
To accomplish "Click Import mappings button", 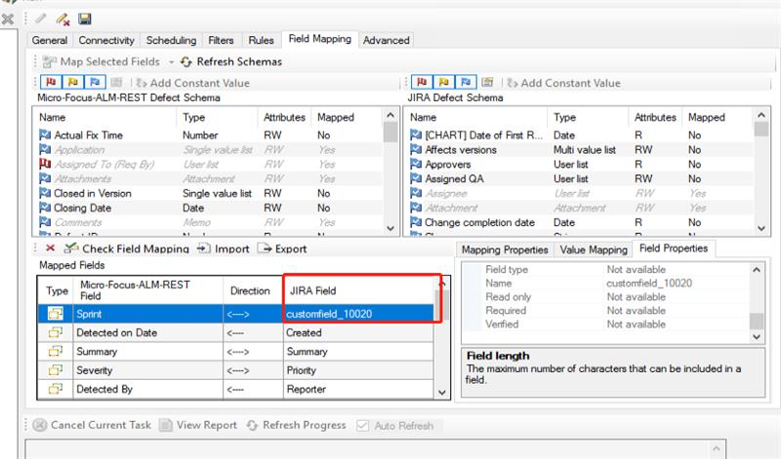I will tap(224, 249).
